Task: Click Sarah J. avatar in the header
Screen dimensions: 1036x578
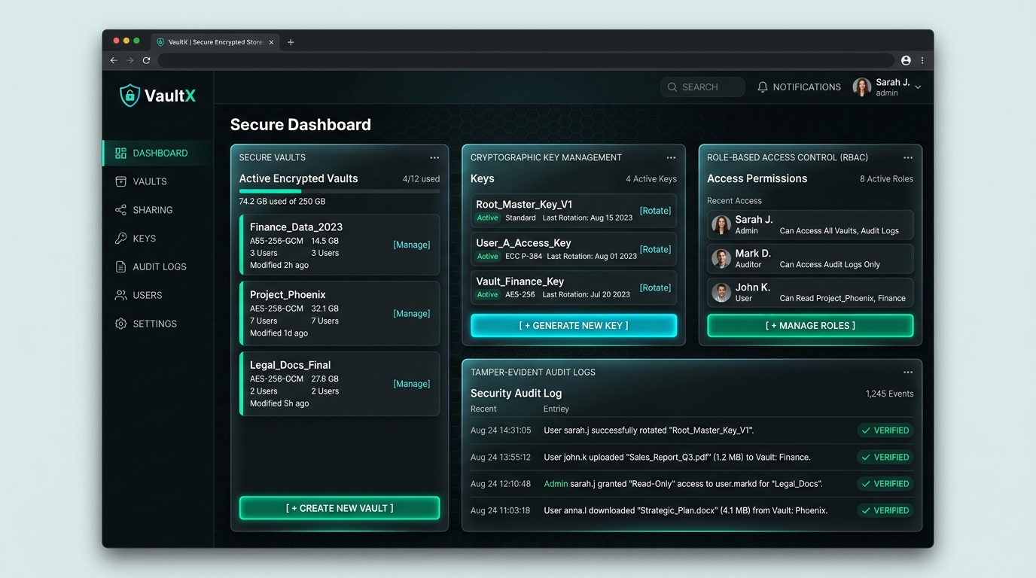Action: point(861,87)
